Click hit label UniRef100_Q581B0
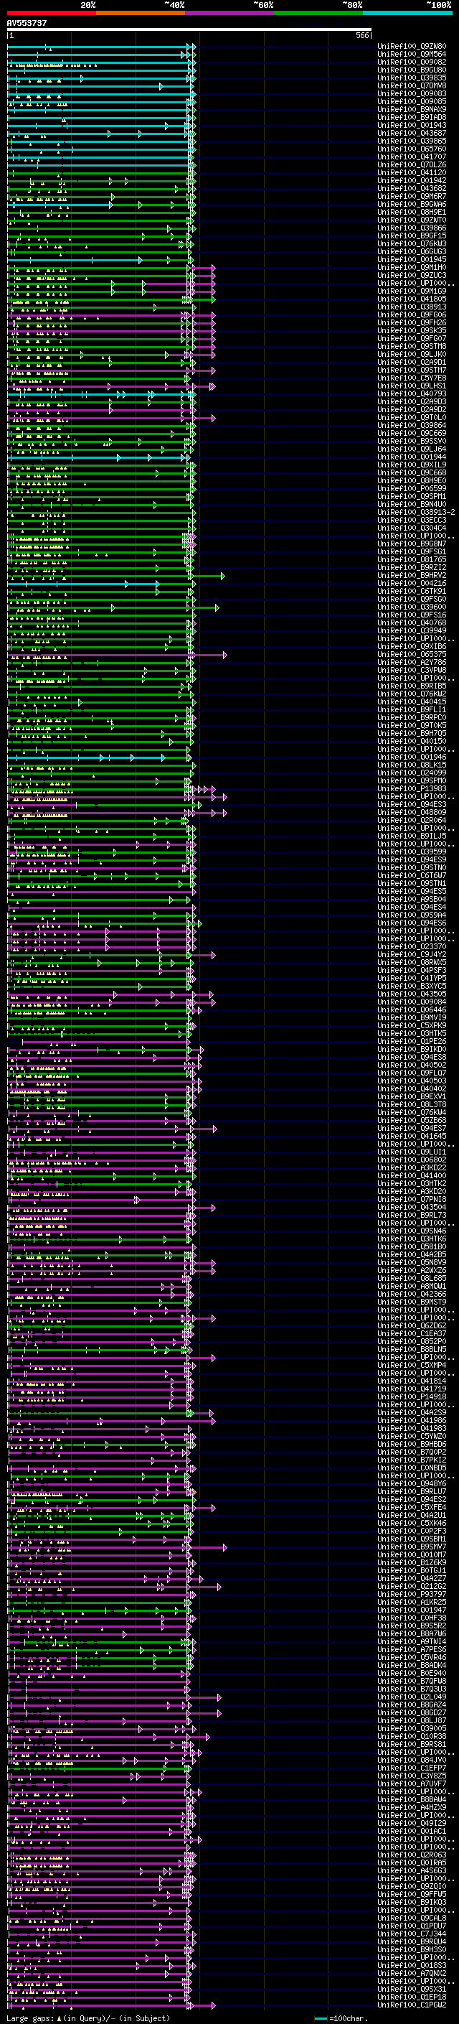The image size is (459, 2024). point(412,1246)
